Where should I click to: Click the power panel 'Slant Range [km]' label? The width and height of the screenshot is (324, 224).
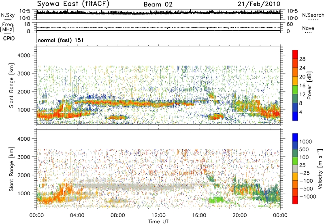click(11, 85)
